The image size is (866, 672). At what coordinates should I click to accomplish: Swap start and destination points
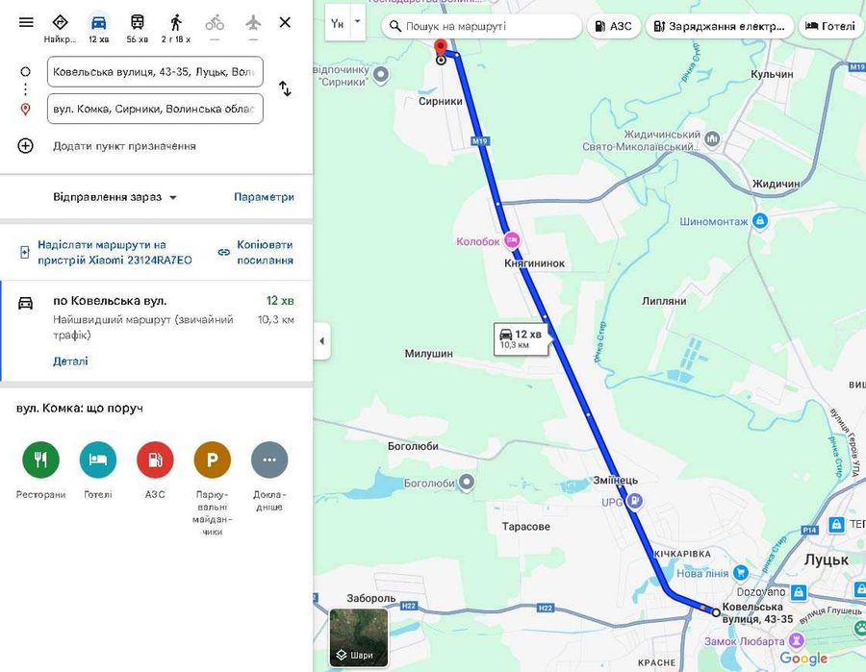[x=285, y=88]
